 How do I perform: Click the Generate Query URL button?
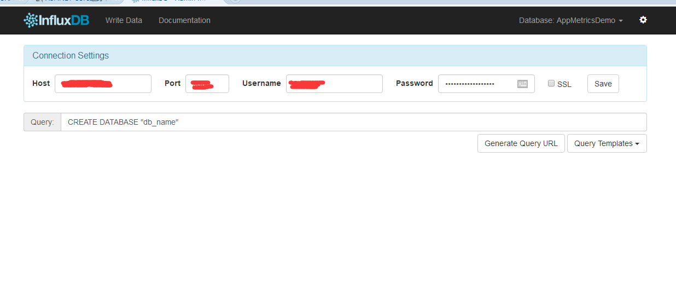pyautogui.click(x=521, y=143)
